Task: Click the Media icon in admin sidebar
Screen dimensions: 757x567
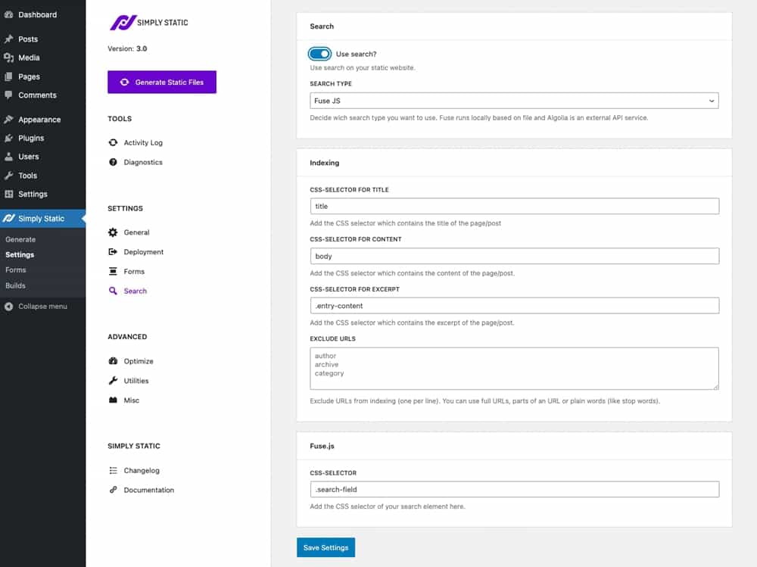Action: (x=8, y=58)
